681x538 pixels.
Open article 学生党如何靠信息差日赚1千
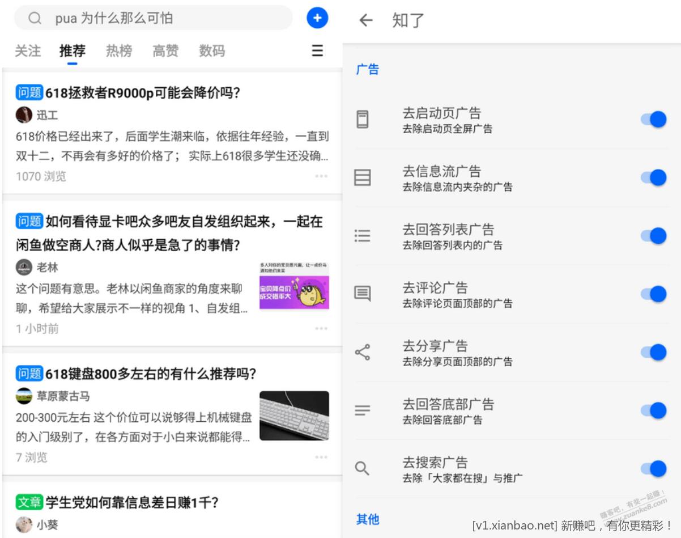click(131, 502)
